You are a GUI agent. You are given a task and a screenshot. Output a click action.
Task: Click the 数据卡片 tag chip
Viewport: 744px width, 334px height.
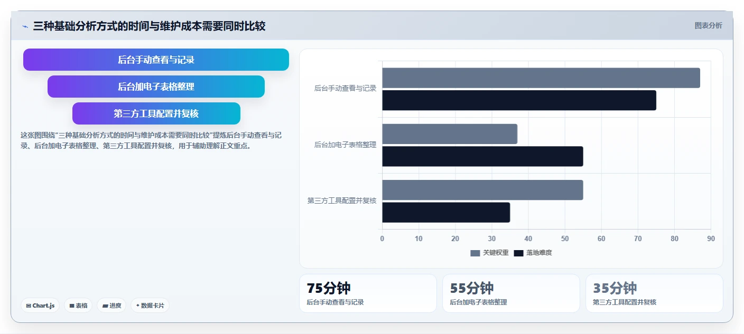150,306
